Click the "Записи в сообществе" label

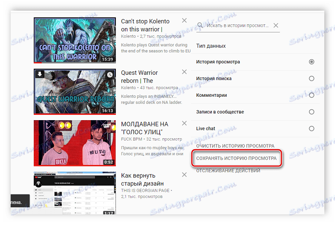tap(220, 112)
